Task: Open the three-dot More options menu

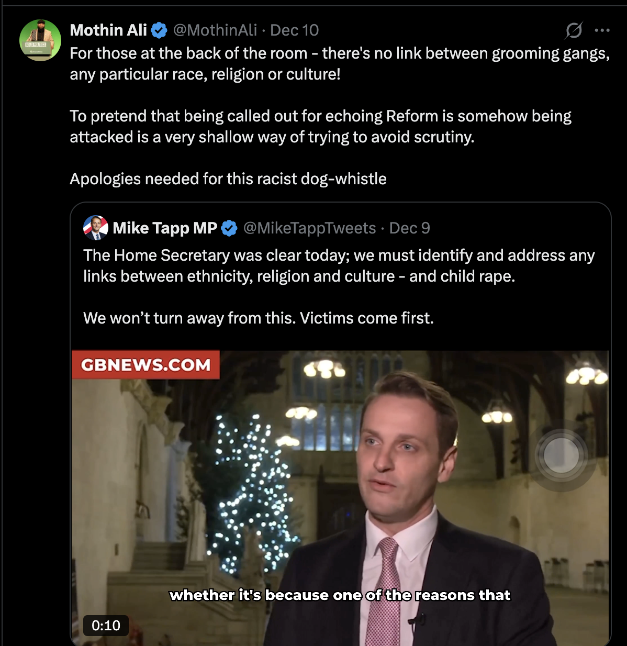Action: click(602, 30)
